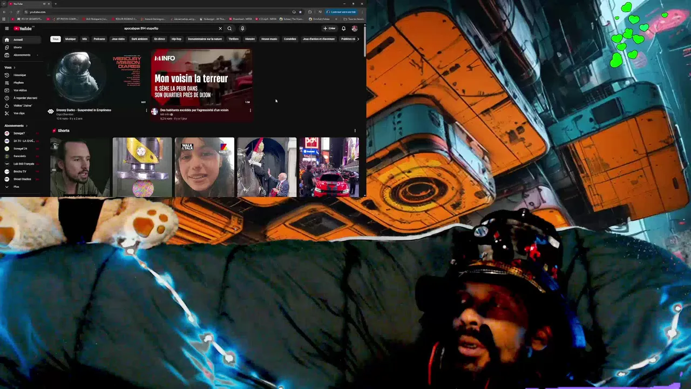This screenshot has width=691, height=389.
Task: Expand the Abonnements subscriptions section
Action: click(x=16, y=126)
